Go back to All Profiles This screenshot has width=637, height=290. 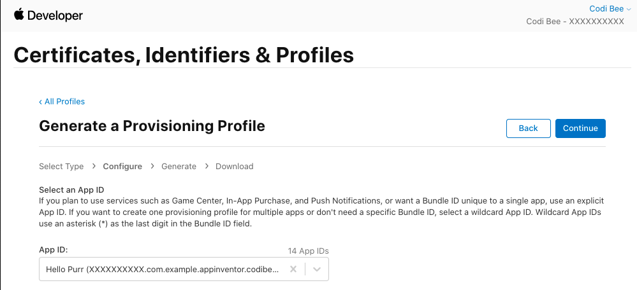pyautogui.click(x=62, y=101)
